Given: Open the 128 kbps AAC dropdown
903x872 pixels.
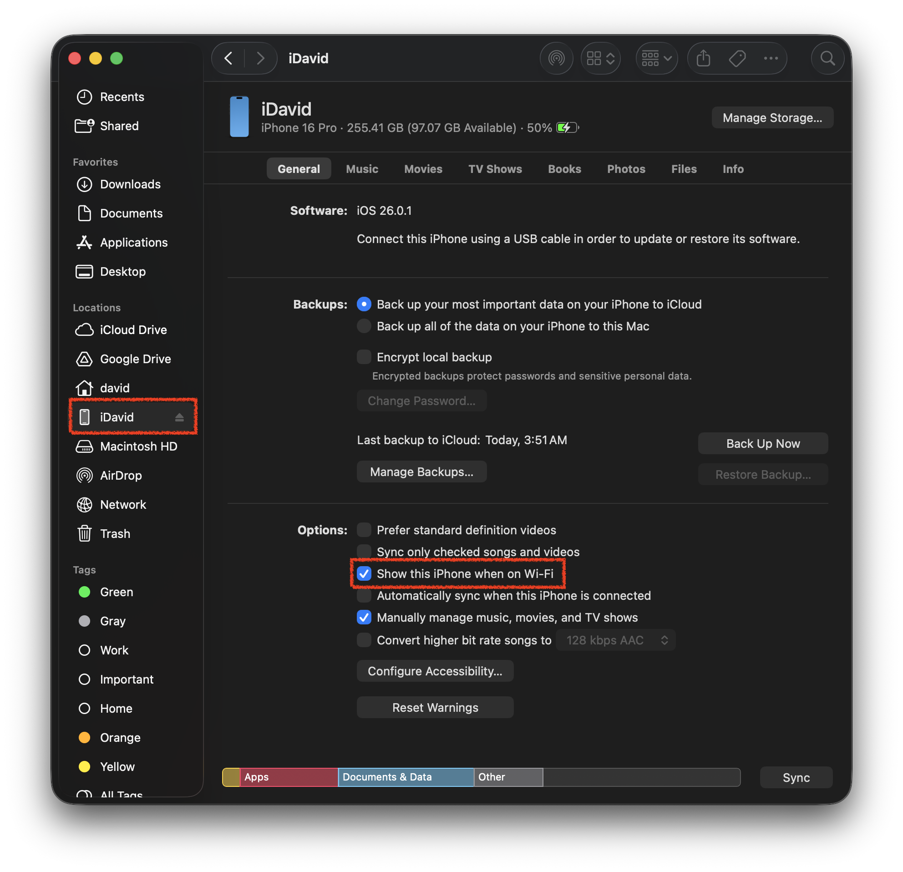Looking at the screenshot, I should pos(616,640).
